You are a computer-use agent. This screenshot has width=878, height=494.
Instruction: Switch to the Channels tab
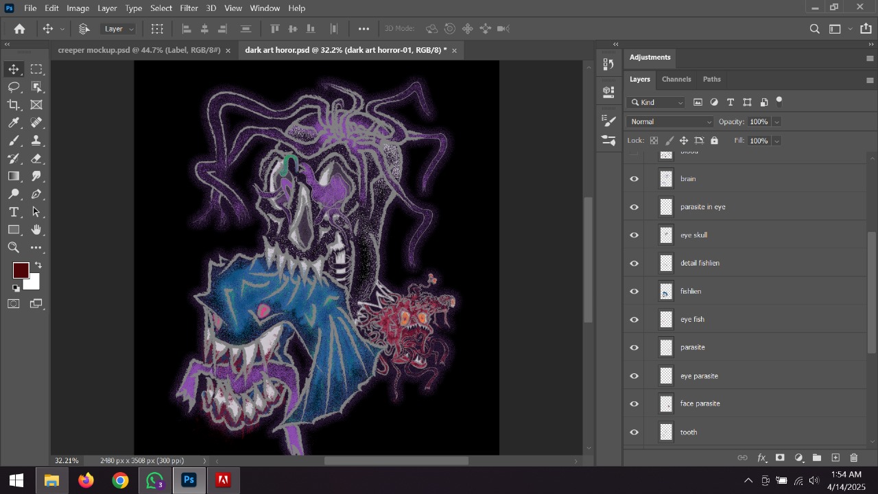point(676,80)
